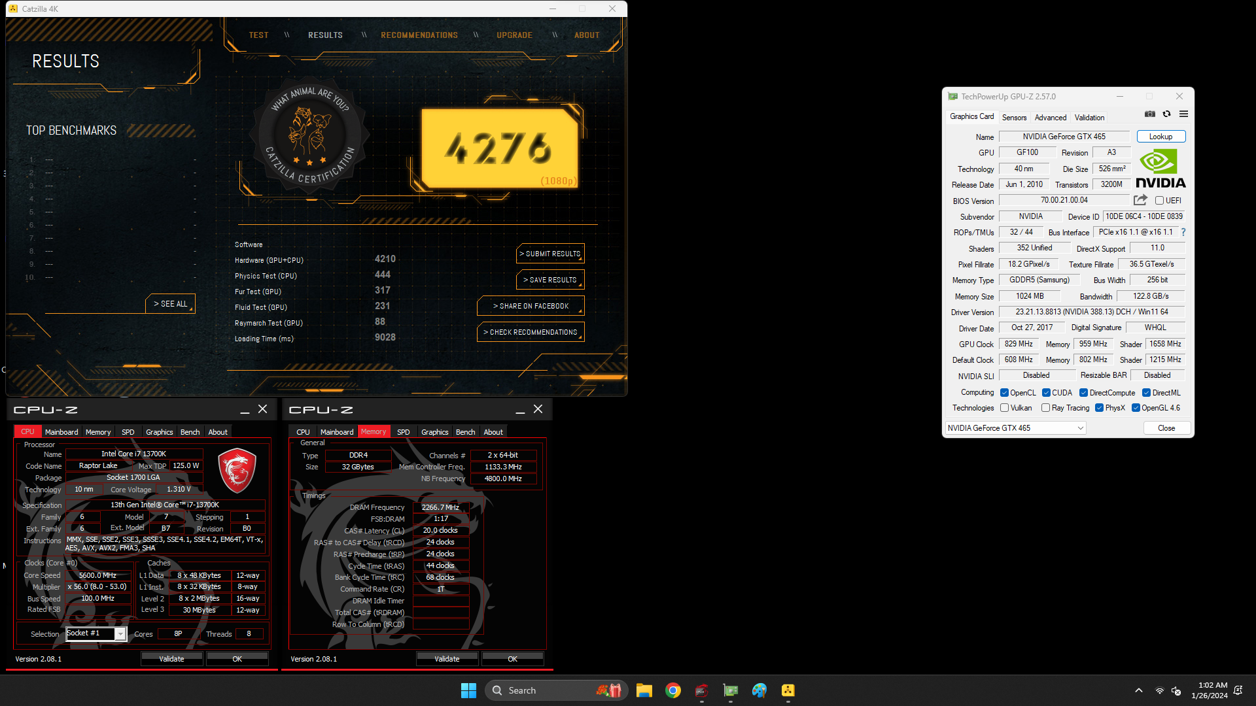Click NVIDIA logo in GPU-Z

pos(1160,169)
